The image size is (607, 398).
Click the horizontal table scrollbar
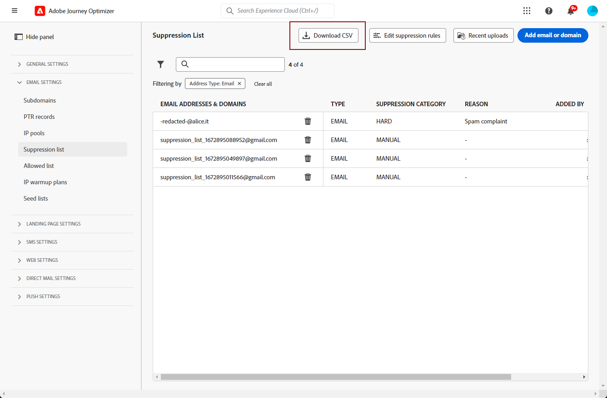(x=336, y=377)
